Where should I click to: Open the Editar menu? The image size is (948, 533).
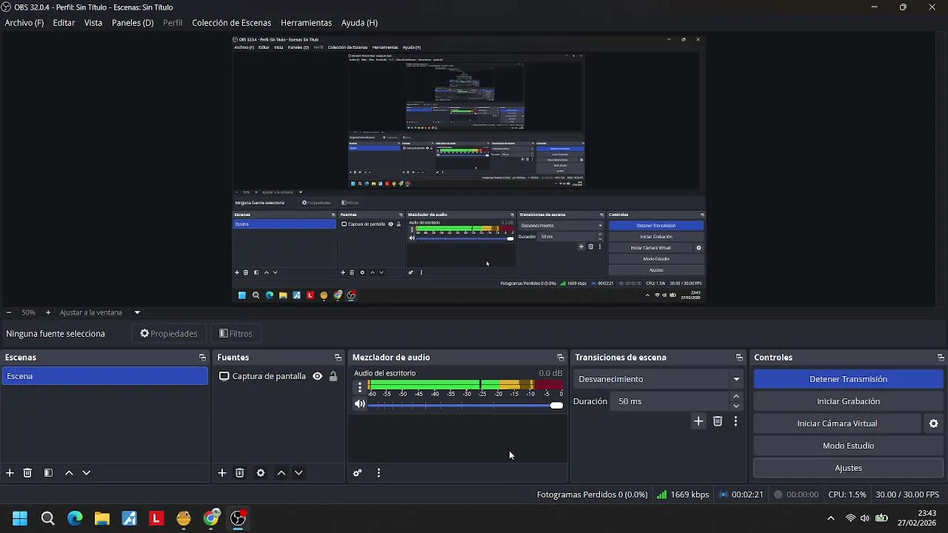click(64, 23)
